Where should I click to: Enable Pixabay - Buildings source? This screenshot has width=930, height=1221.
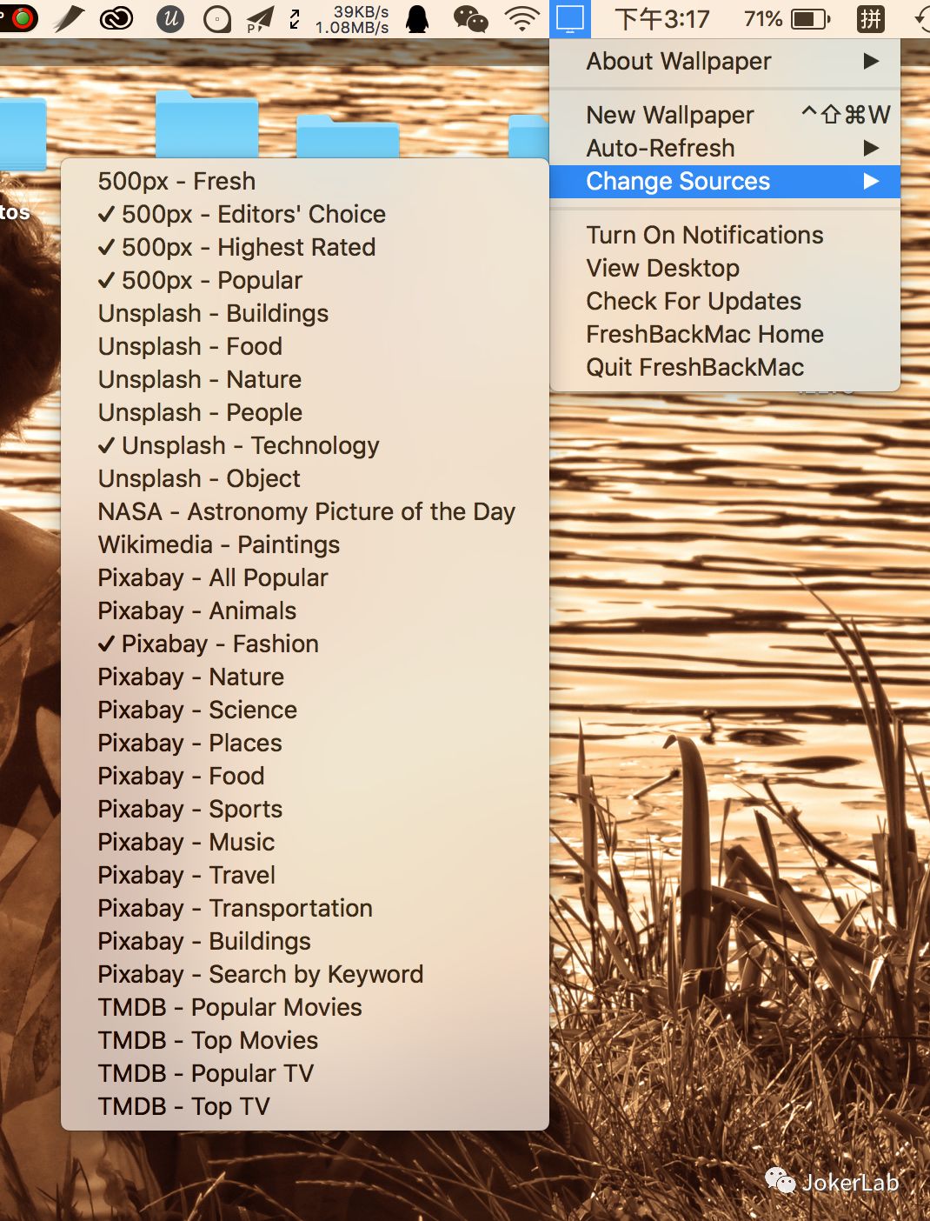[x=305, y=941]
